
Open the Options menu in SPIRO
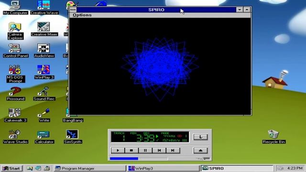pyautogui.click(x=82, y=15)
